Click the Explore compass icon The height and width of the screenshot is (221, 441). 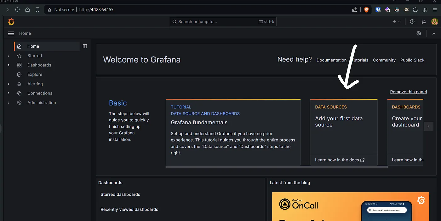tap(19, 75)
